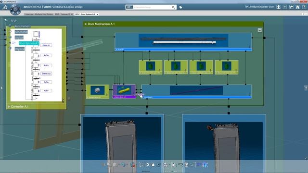The width and height of the screenshot is (308, 173).
Task: Switch to the RFLP Tramway tab
Action: pyautogui.click(x=64, y=14)
